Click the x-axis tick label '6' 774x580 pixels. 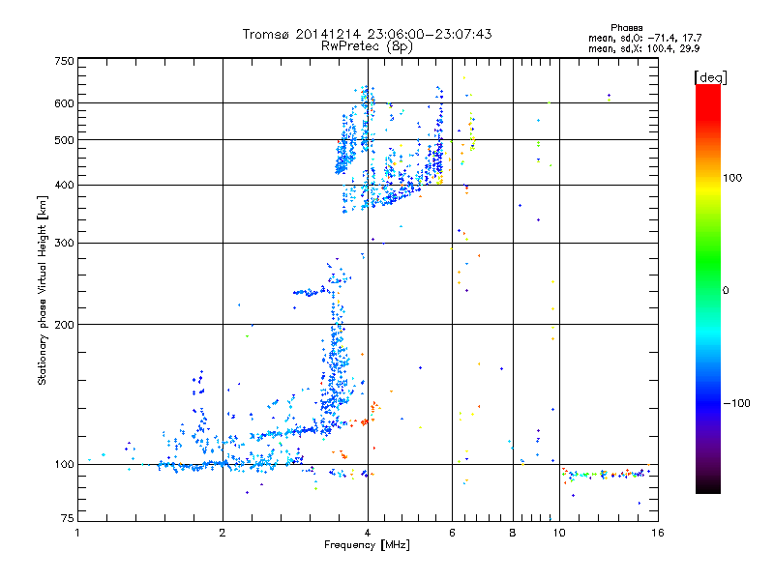coord(452,533)
